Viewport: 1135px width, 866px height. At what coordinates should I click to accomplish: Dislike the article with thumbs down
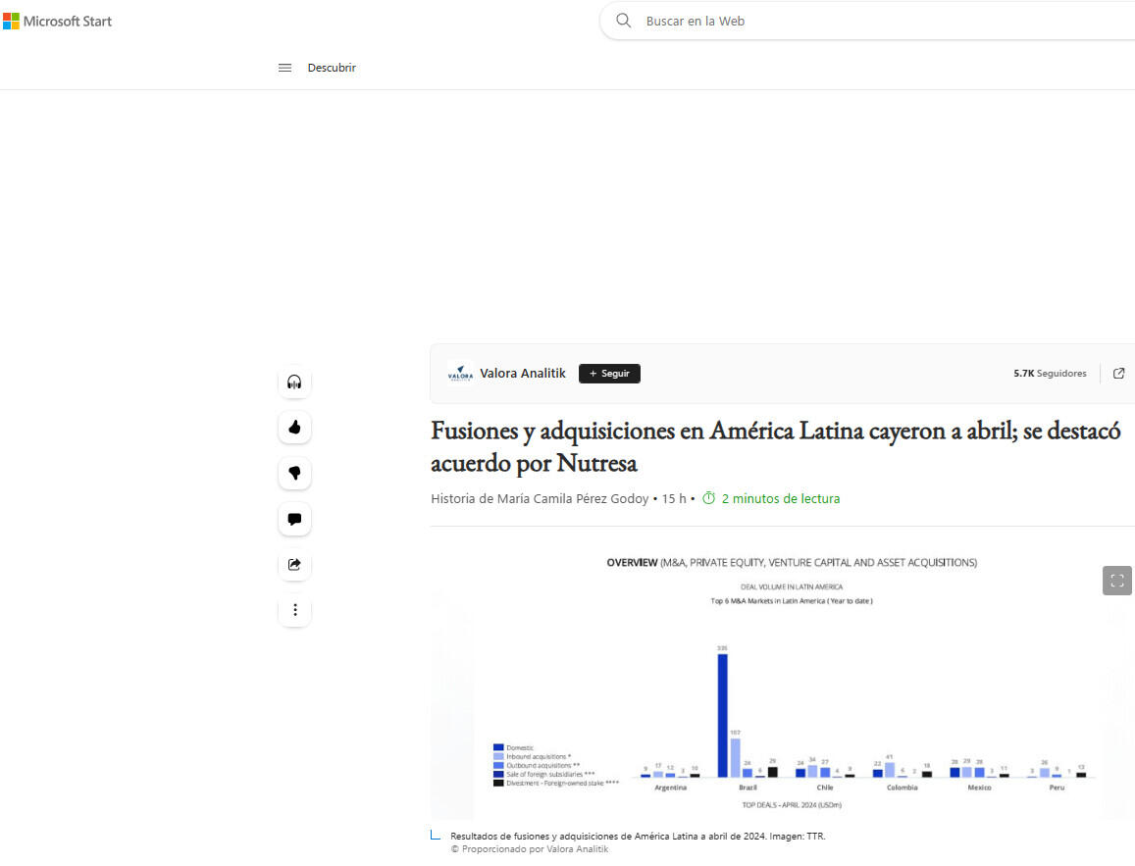coord(294,473)
